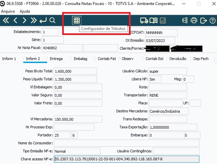Click the NNNNNNN field
Image resolution: width=217 pixels, height=164 pixels.
[x=162, y=33]
